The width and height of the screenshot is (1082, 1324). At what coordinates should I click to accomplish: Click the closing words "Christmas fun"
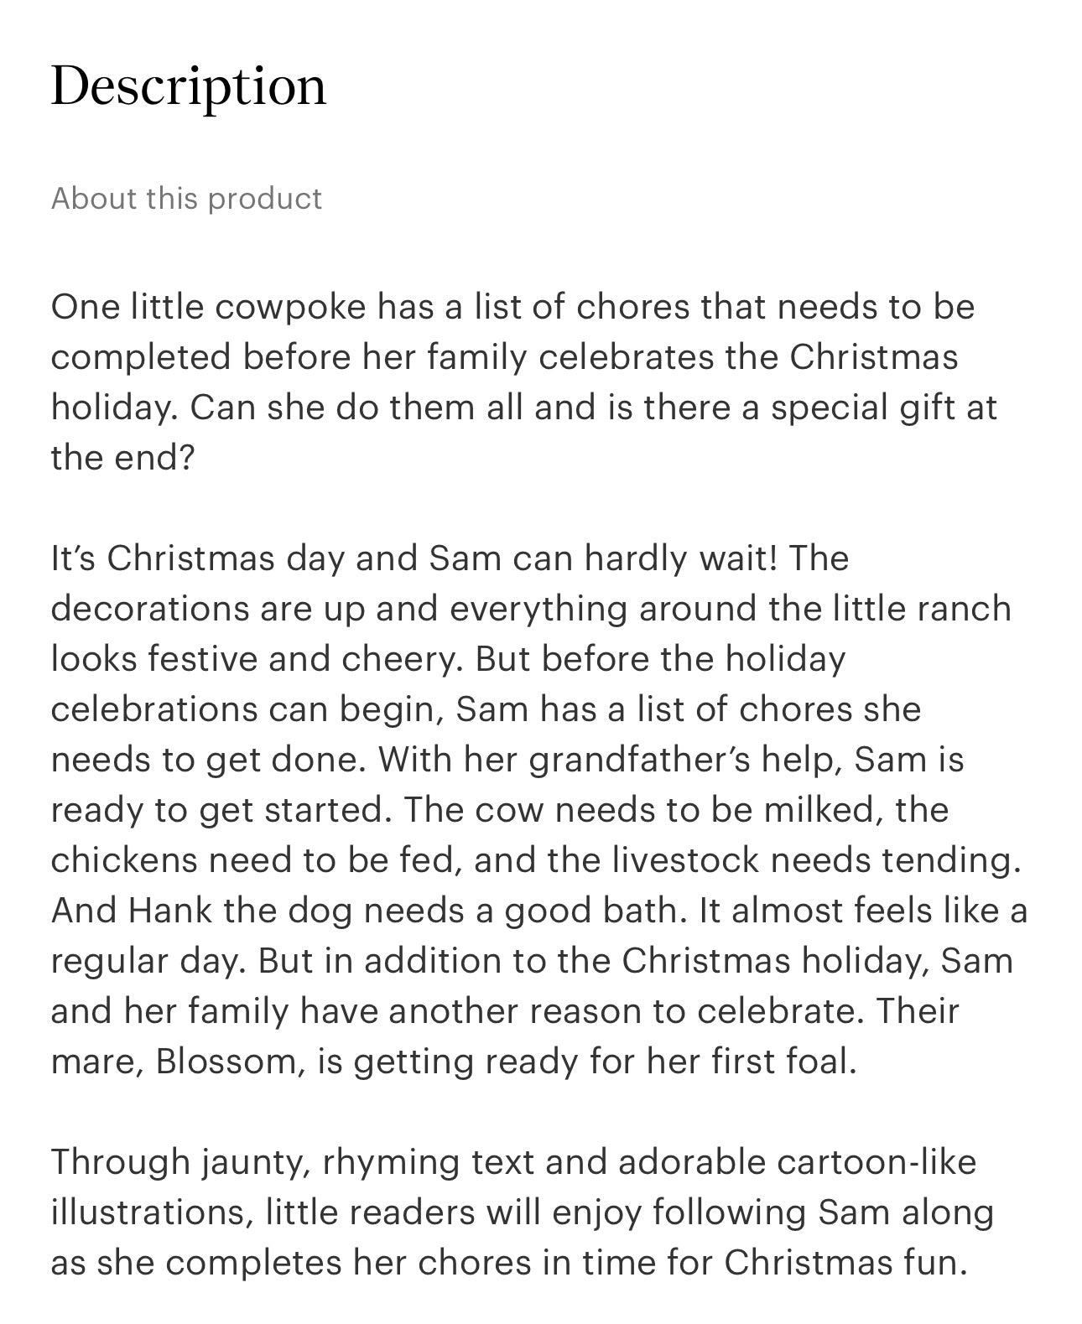(x=845, y=1263)
